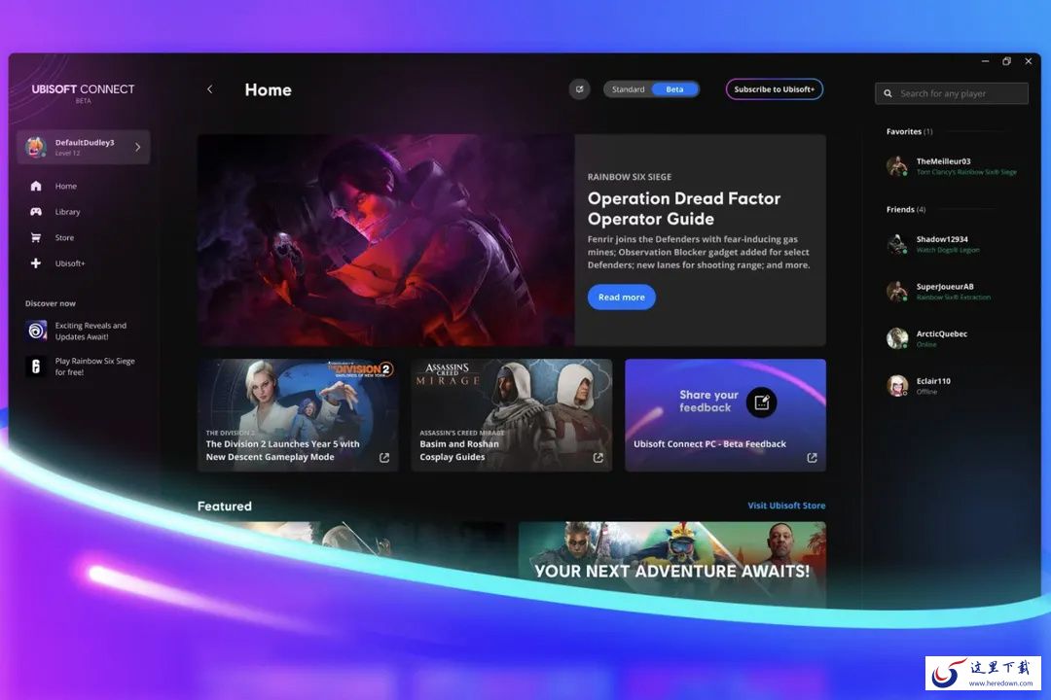
Task: Go to Store in the sidebar
Action: 64,238
